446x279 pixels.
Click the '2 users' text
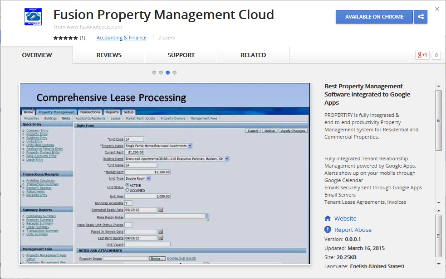(167, 38)
